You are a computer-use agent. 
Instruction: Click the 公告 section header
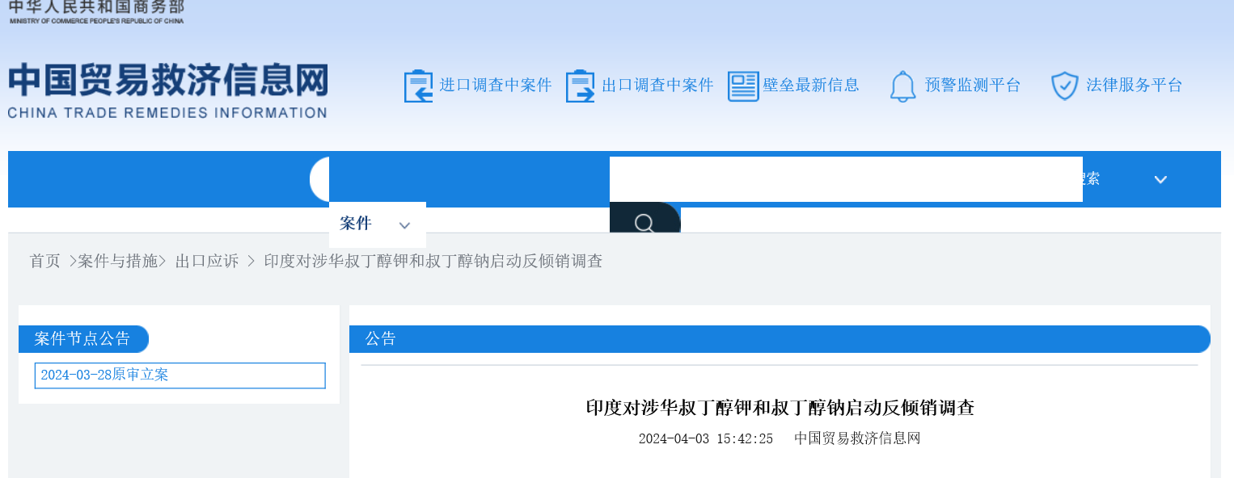click(x=780, y=339)
